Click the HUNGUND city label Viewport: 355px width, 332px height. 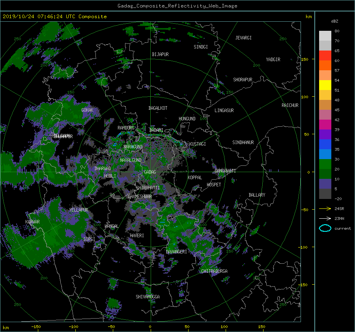(x=187, y=119)
